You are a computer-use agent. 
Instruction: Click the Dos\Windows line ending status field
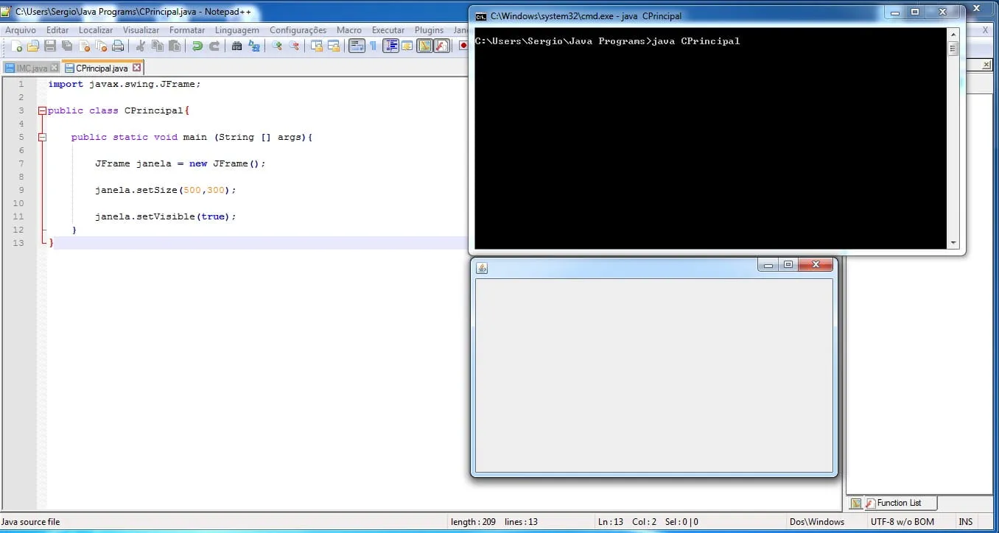tap(816, 522)
